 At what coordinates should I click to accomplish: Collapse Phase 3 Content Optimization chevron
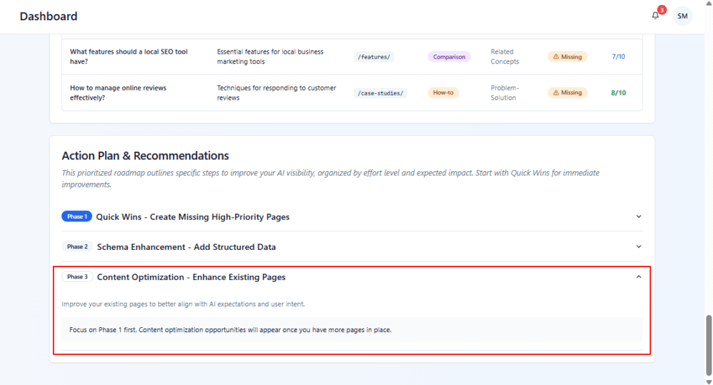(x=638, y=277)
